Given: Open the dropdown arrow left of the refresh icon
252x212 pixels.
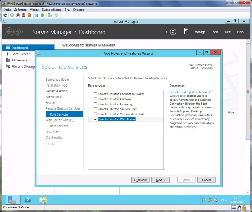Looking at the screenshot, I should click(166, 32).
